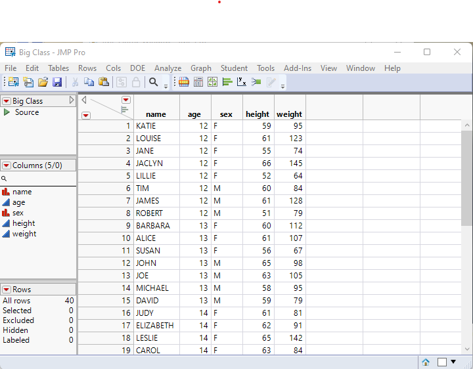Collapse side panels with left triangle
Viewport: 473px width, 369px height.
84,100
